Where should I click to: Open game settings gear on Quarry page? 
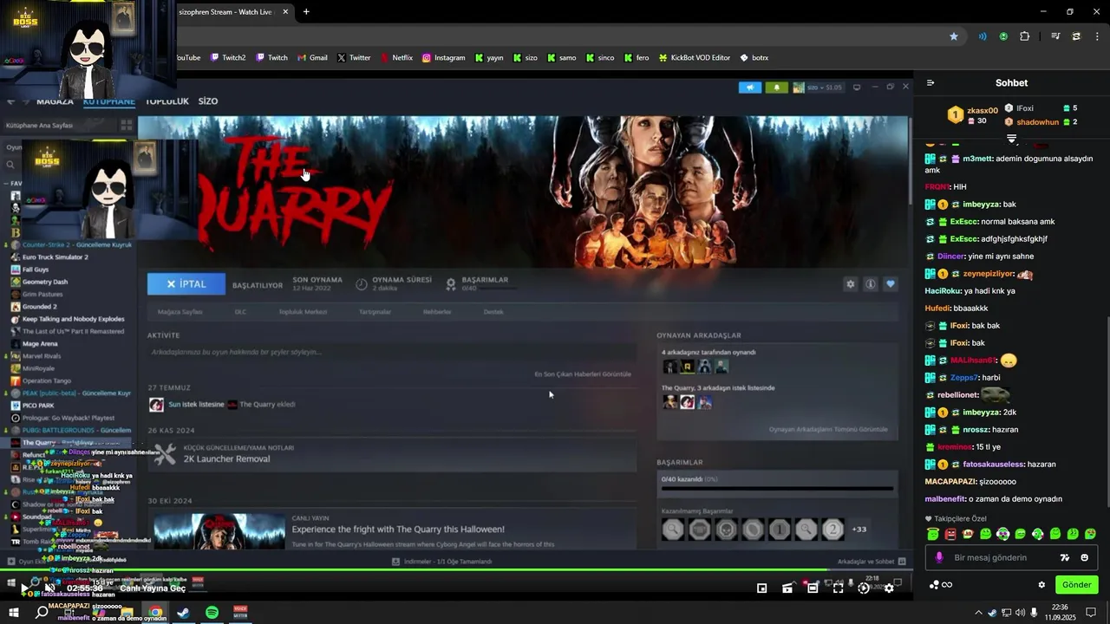(851, 284)
